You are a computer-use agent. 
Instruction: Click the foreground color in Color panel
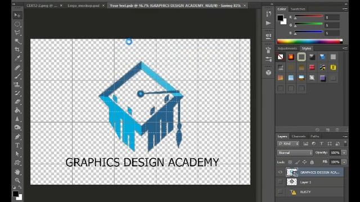[x=280, y=17]
